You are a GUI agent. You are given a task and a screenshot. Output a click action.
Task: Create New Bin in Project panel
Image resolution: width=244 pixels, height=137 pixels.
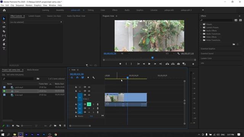pos(55,126)
